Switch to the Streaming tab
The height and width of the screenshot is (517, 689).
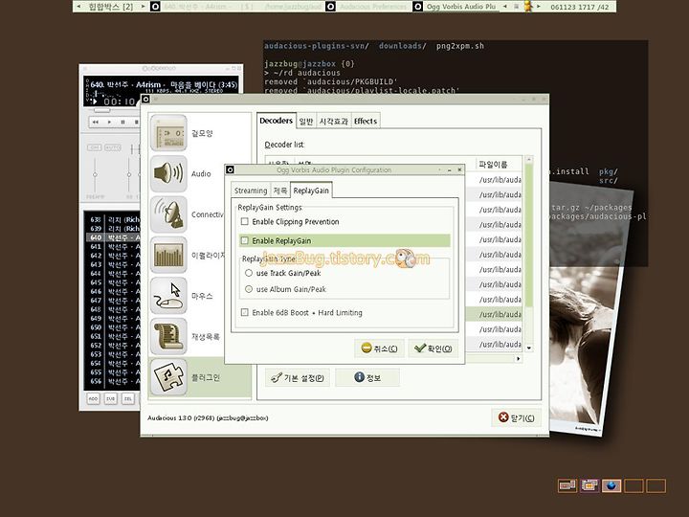251,191
